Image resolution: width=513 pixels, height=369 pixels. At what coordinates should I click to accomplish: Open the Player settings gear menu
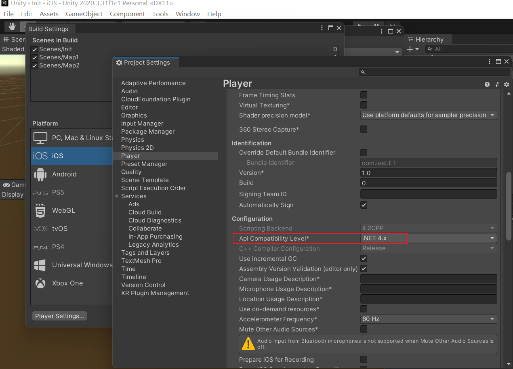click(x=507, y=84)
